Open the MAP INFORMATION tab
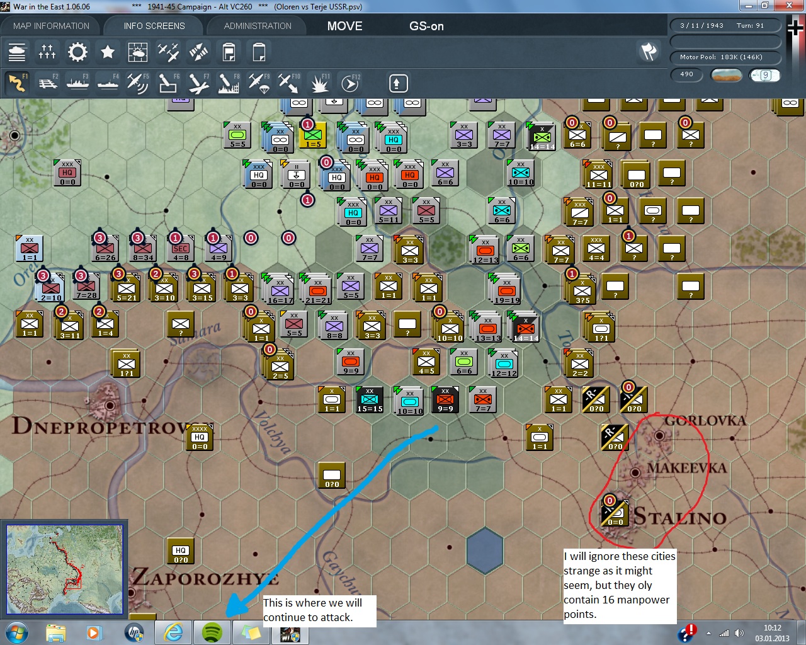Viewport: 806px width, 645px height. [x=51, y=26]
